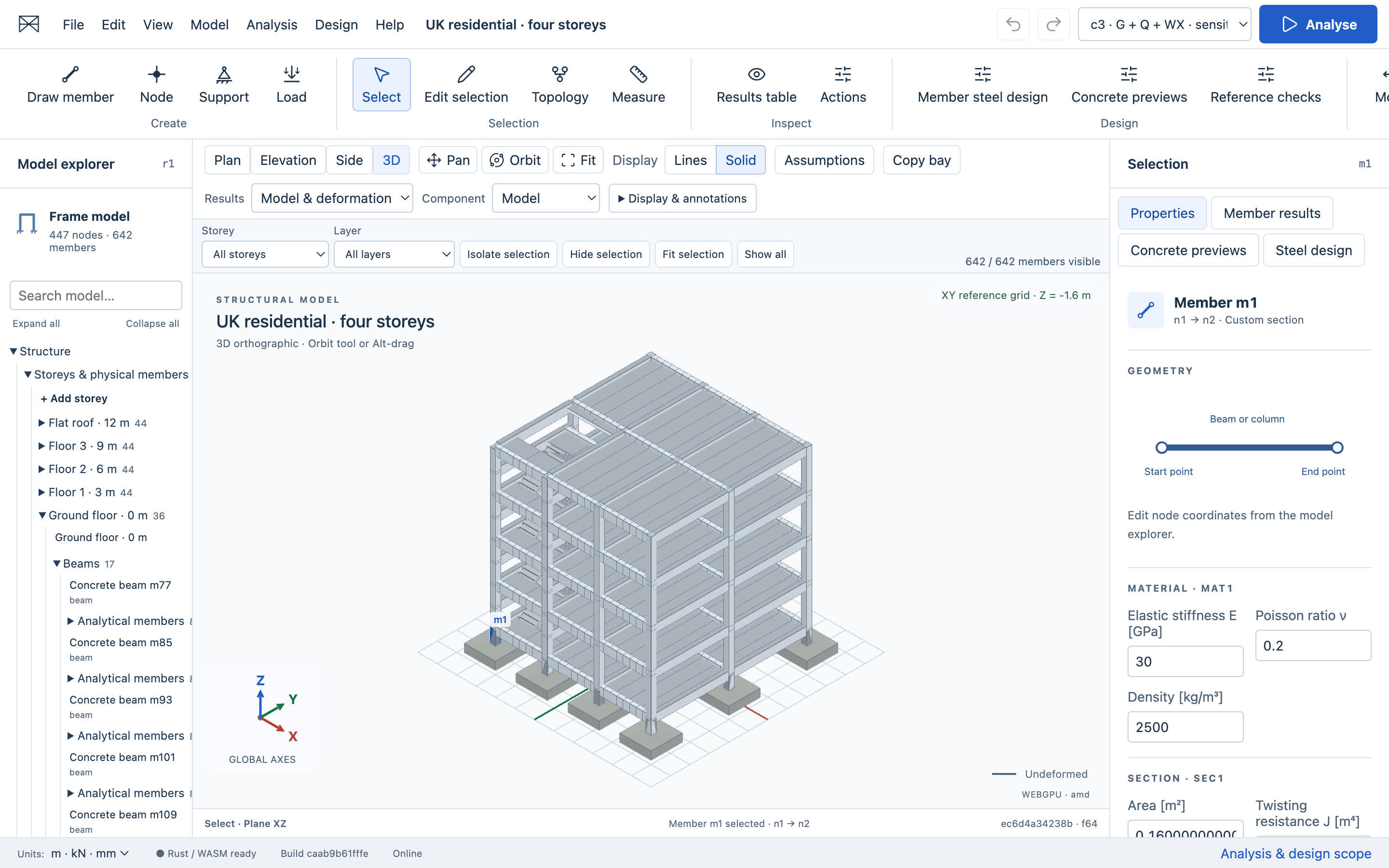Open Concrete previews in the ribbon
Image resolution: width=1389 pixels, height=868 pixels.
tap(1129, 85)
